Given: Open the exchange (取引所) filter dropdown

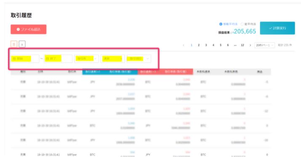Looking at the screenshot, I should [86, 59].
